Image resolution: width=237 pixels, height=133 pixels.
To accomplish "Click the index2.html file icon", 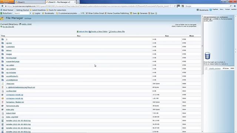I will tap(3, 113).
